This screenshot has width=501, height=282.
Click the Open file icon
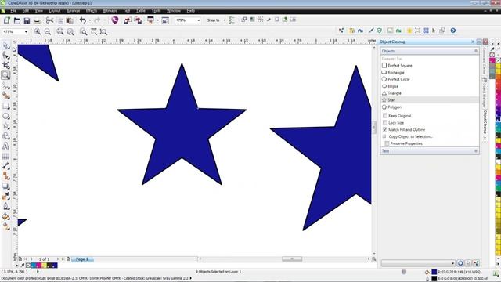[17, 20]
